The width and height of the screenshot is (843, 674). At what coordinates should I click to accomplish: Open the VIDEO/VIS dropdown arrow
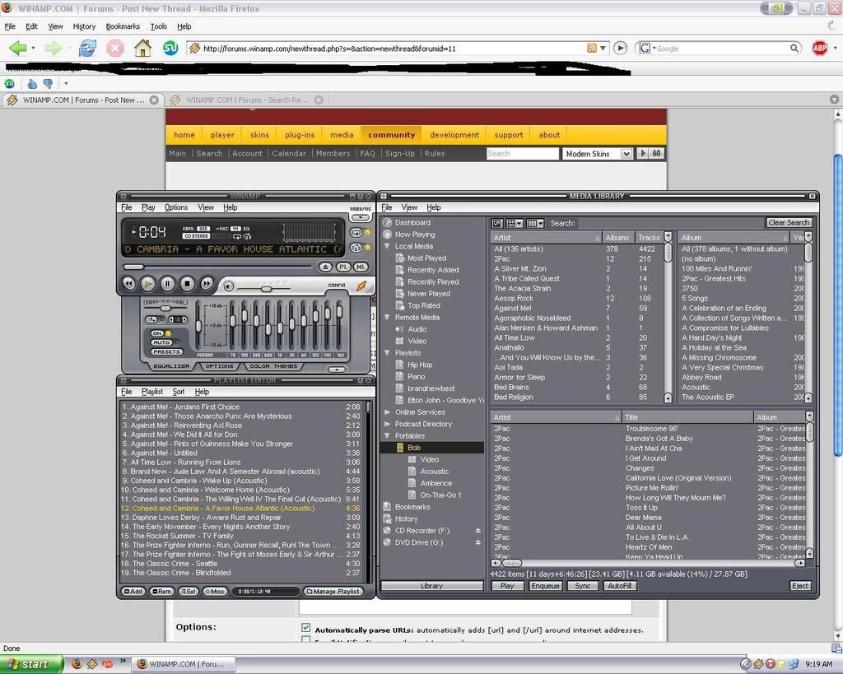[361, 218]
